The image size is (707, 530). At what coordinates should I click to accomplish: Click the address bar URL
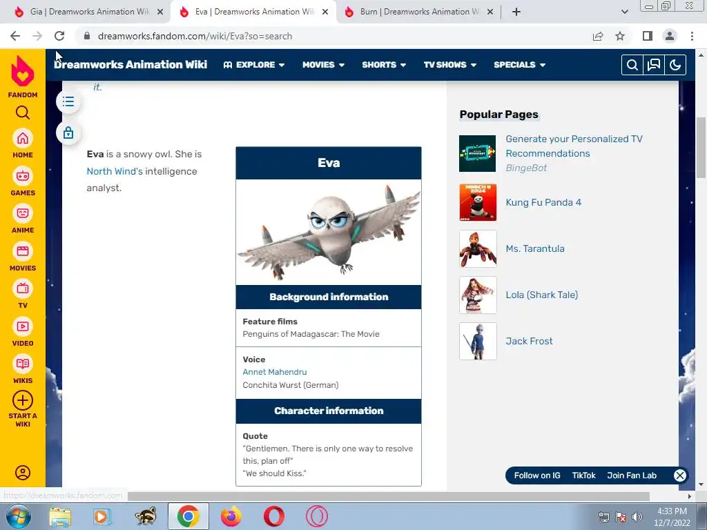click(x=195, y=36)
